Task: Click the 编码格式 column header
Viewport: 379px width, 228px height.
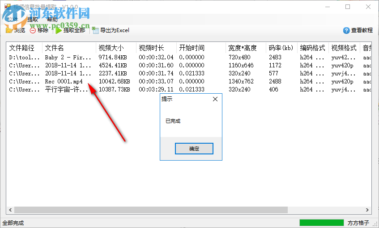Action: tap(313, 48)
